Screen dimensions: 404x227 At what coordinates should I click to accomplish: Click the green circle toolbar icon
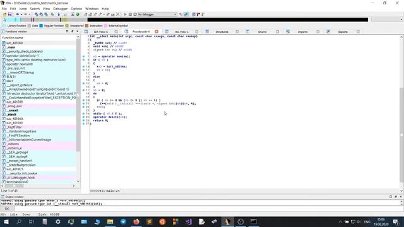click(x=78, y=15)
